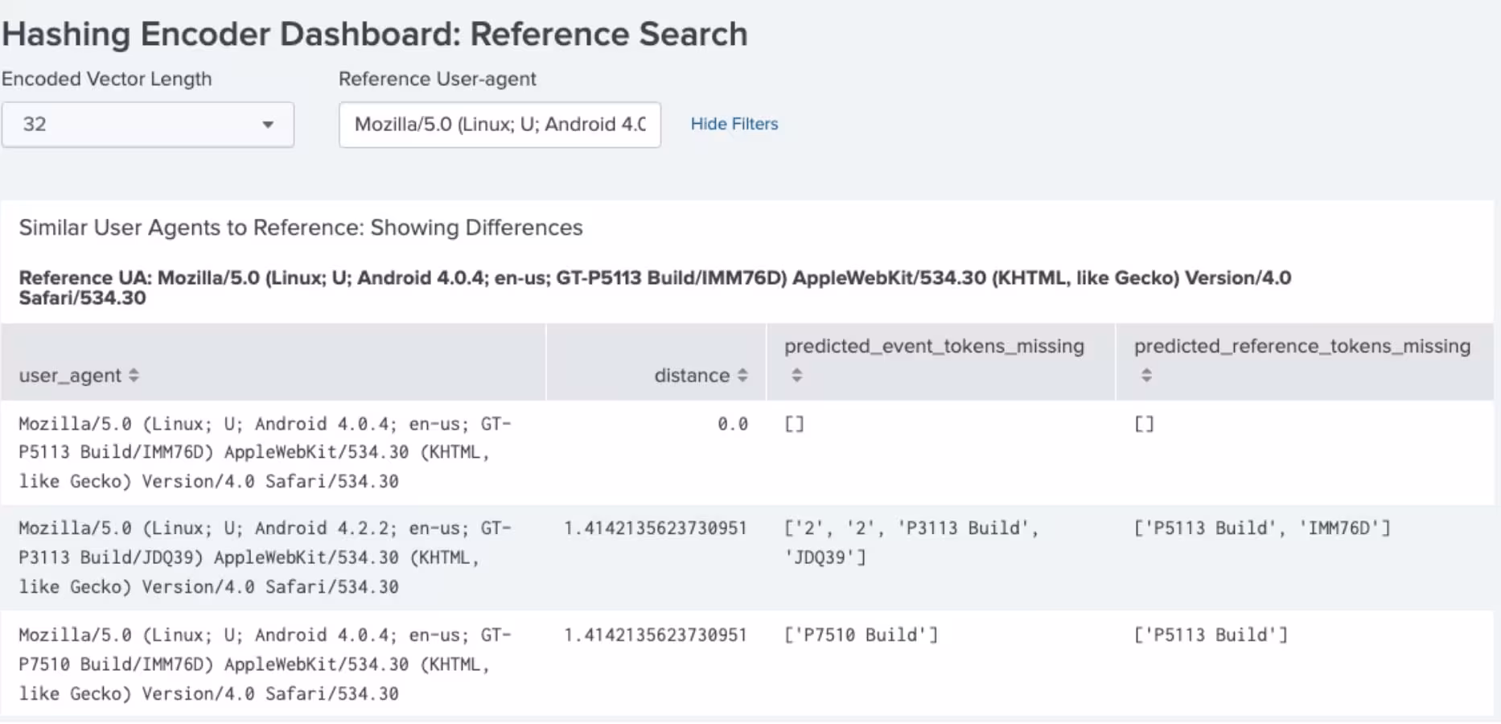The height and width of the screenshot is (724, 1501).
Task: Click the sort arrows beside distance
Action: pyautogui.click(x=742, y=376)
